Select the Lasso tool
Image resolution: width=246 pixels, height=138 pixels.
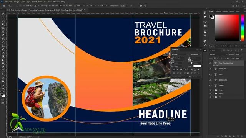(x=3, y=21)
